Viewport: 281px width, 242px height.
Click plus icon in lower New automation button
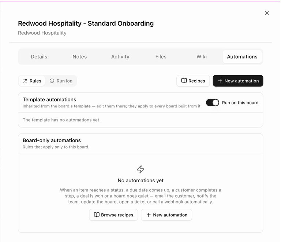[x=149, y=215]
